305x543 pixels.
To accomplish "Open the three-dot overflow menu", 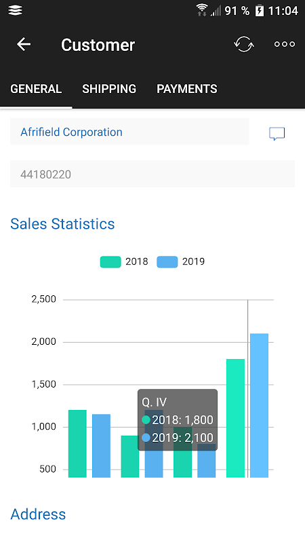I will (x=285, y=44).
